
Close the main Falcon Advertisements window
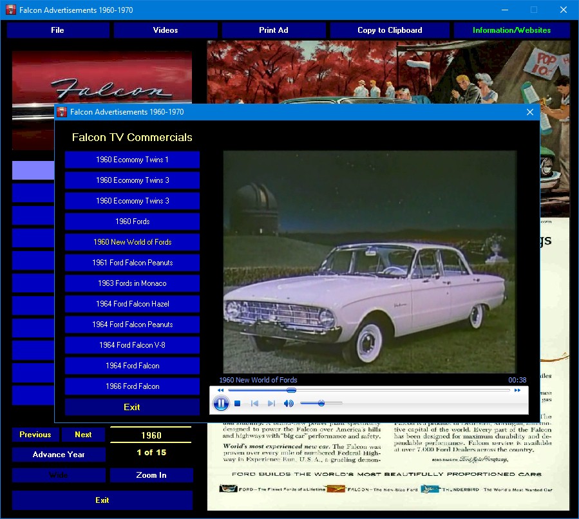pos(563,10)
